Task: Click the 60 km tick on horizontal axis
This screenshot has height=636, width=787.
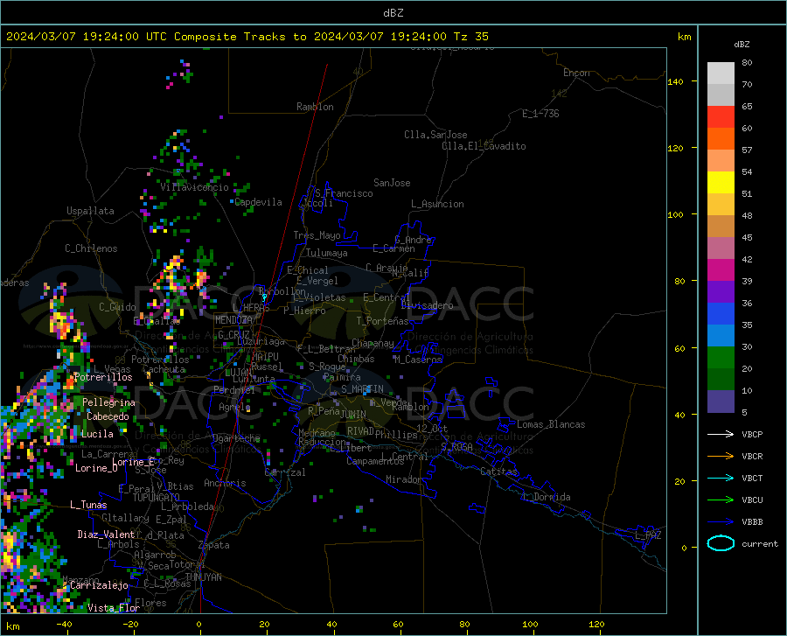Action: pyautogui.click(x=398, y=624)
